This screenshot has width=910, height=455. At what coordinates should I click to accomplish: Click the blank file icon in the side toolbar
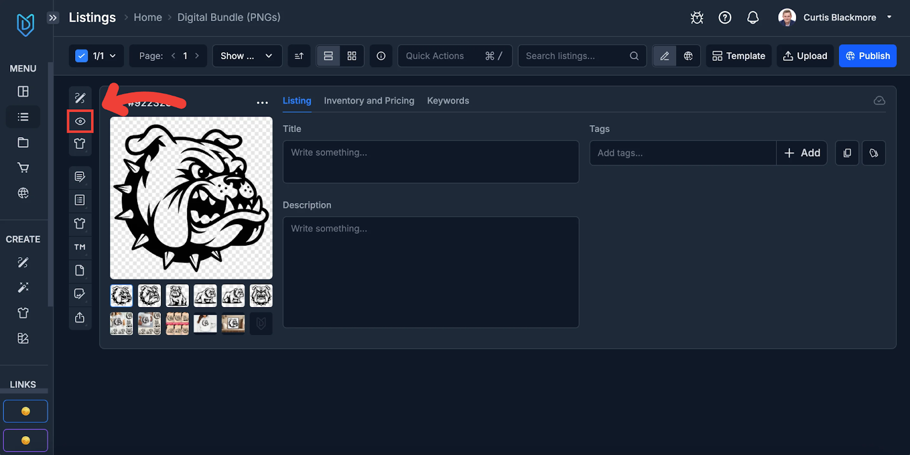(x=80, y=270)
